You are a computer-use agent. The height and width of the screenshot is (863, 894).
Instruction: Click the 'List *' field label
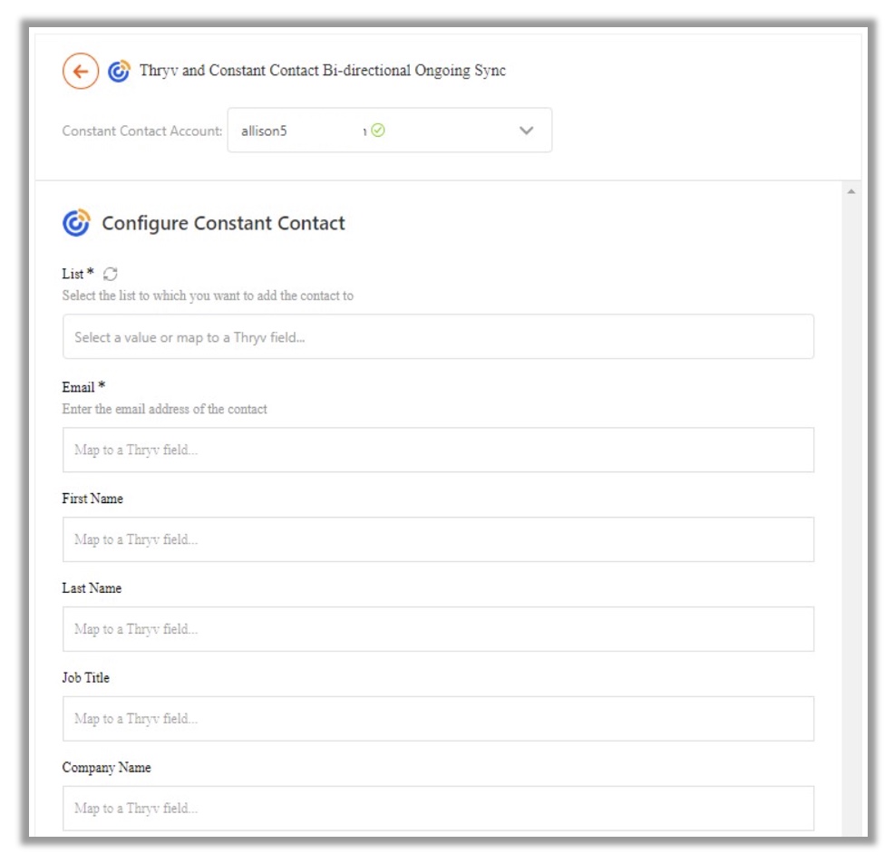click(78, 274)
